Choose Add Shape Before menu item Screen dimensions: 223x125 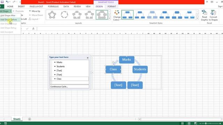[x=8, y=19]
